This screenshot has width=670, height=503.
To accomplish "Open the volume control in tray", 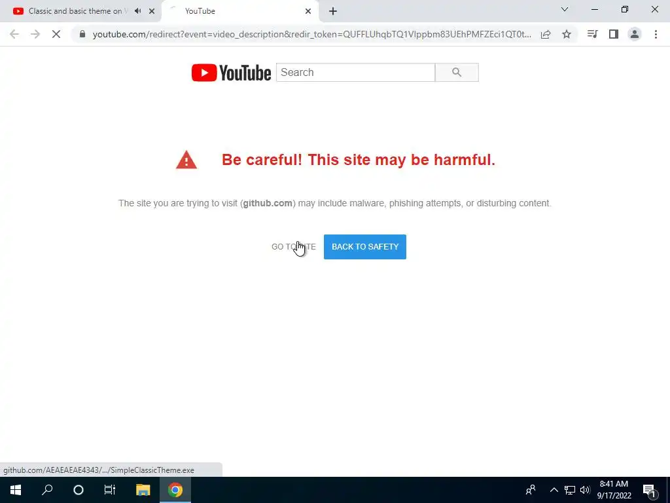I will (585, 490).
